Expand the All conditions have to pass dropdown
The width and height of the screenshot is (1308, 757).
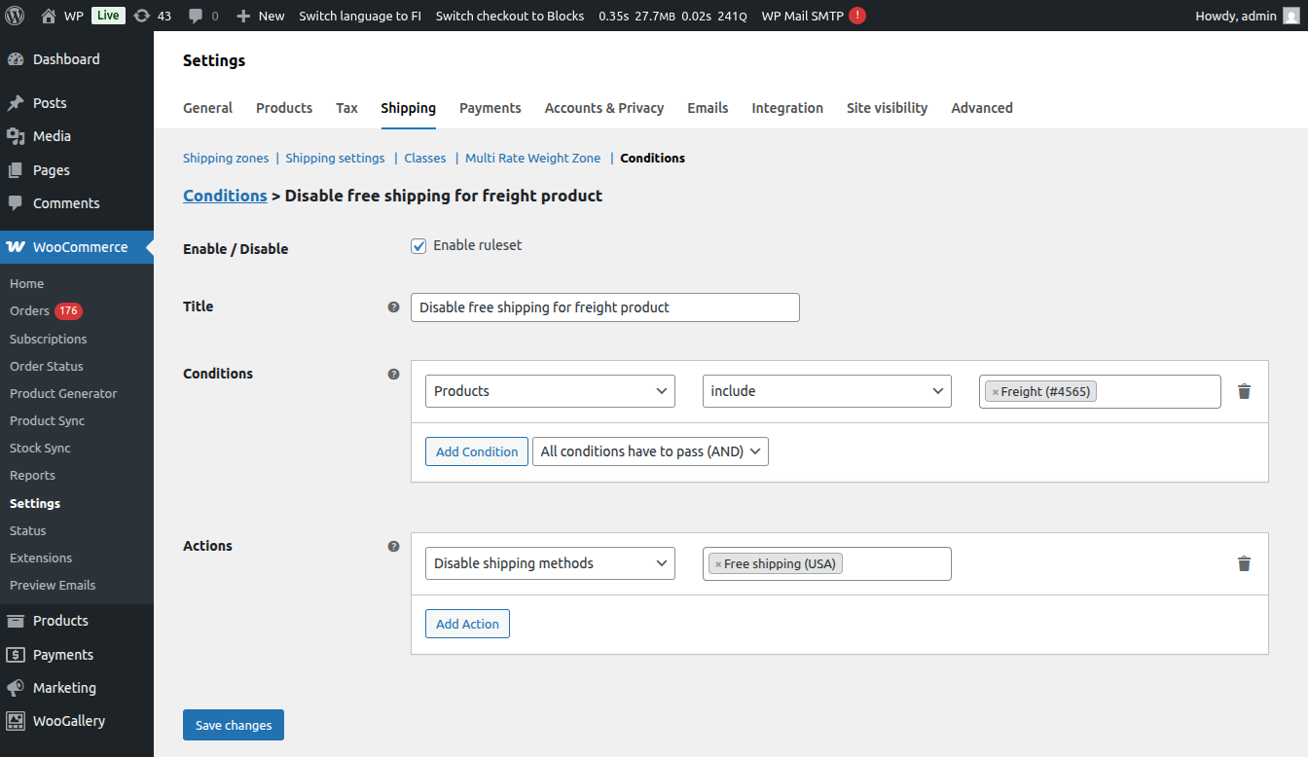click(650, 451)
